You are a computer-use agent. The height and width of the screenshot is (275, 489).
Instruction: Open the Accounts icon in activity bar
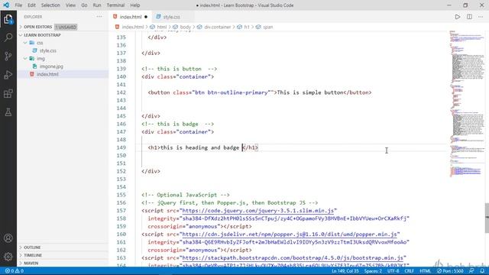coord(8,238)
